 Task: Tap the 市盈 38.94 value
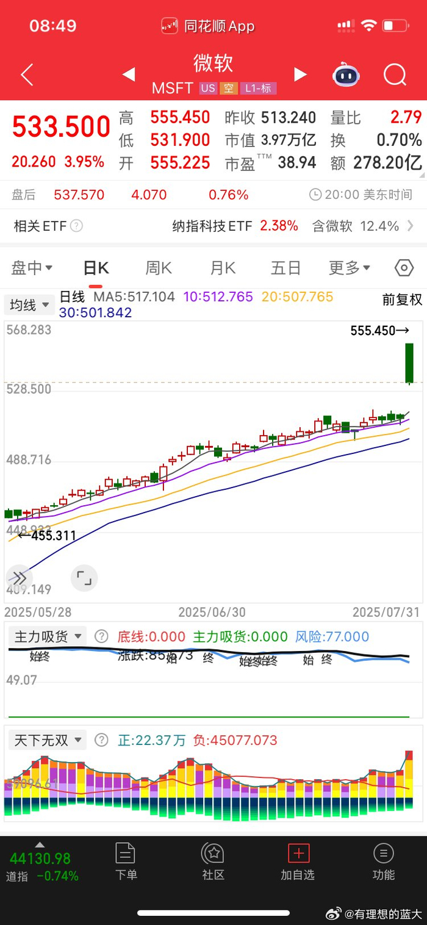point(270,163)
